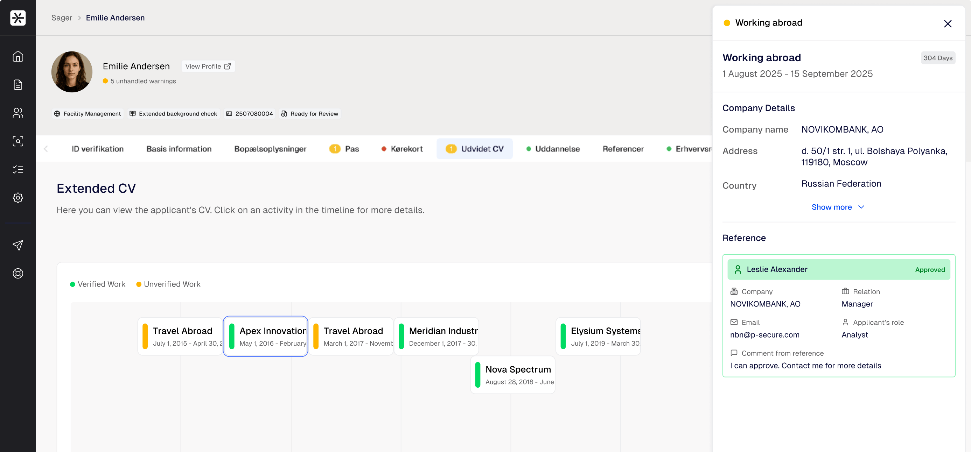Open the lifebuoy support icon
This screenshot has width=971, height=452.
click(x=18, y=274)
